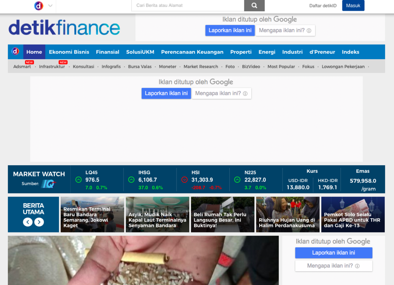Open the Adsmart submenu link
Image resolution: width=394 pixels, height=285 pixels.
pos(22,66)
